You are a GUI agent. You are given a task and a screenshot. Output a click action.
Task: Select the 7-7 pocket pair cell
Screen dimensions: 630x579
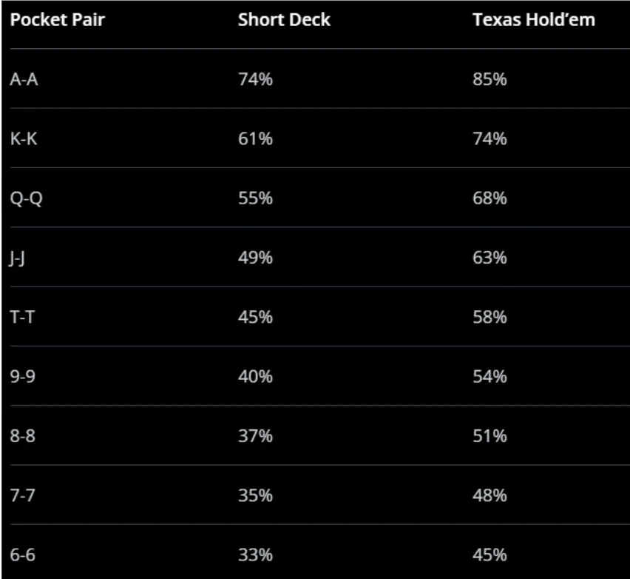pyautogui.click(x=23, y=495)
